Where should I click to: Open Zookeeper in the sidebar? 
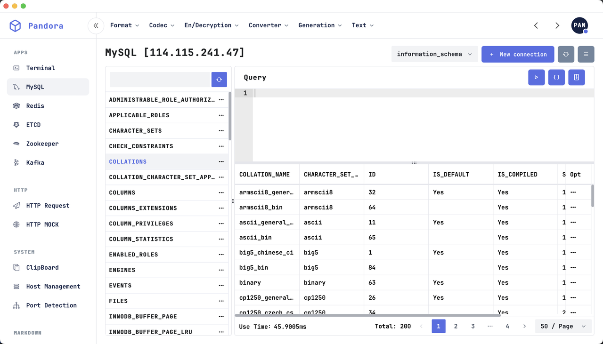pos(48,144)
